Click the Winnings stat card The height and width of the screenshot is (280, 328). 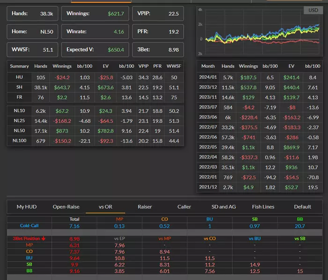point(95,14)
